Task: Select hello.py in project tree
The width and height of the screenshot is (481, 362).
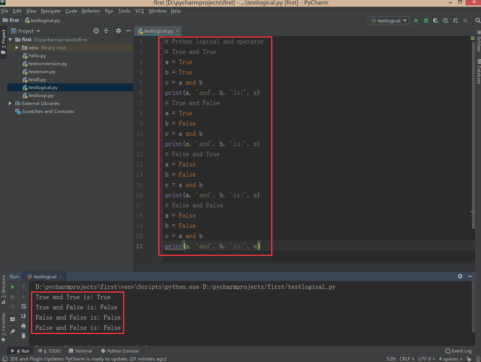Action: click(x=37, y=55)
